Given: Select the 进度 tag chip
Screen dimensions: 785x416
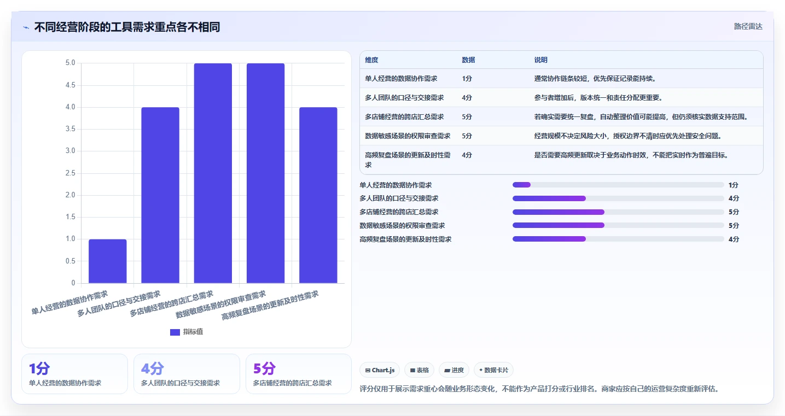Looking at the screenshot, I should 454,370.
